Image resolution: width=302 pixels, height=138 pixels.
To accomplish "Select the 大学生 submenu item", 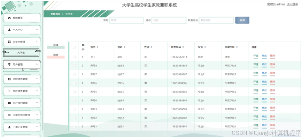I will [x=21, y=53].
